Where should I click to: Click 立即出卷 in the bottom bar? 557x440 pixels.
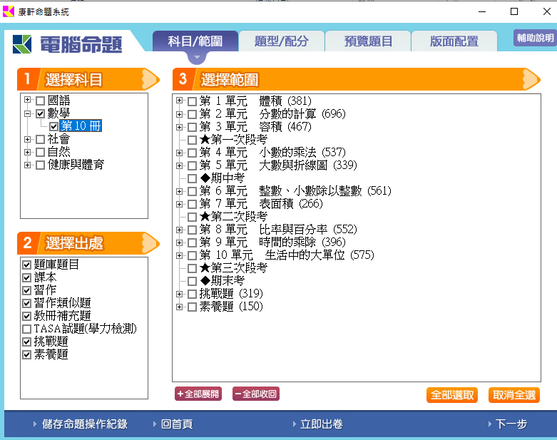tap(321, 424)
